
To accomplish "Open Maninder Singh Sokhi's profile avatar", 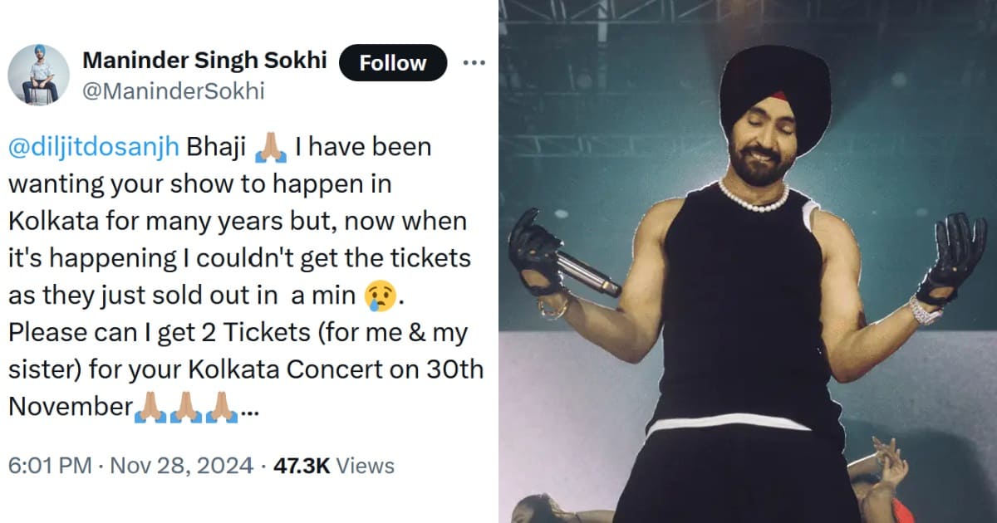I will pyautogui.click(x=38, y=75).
